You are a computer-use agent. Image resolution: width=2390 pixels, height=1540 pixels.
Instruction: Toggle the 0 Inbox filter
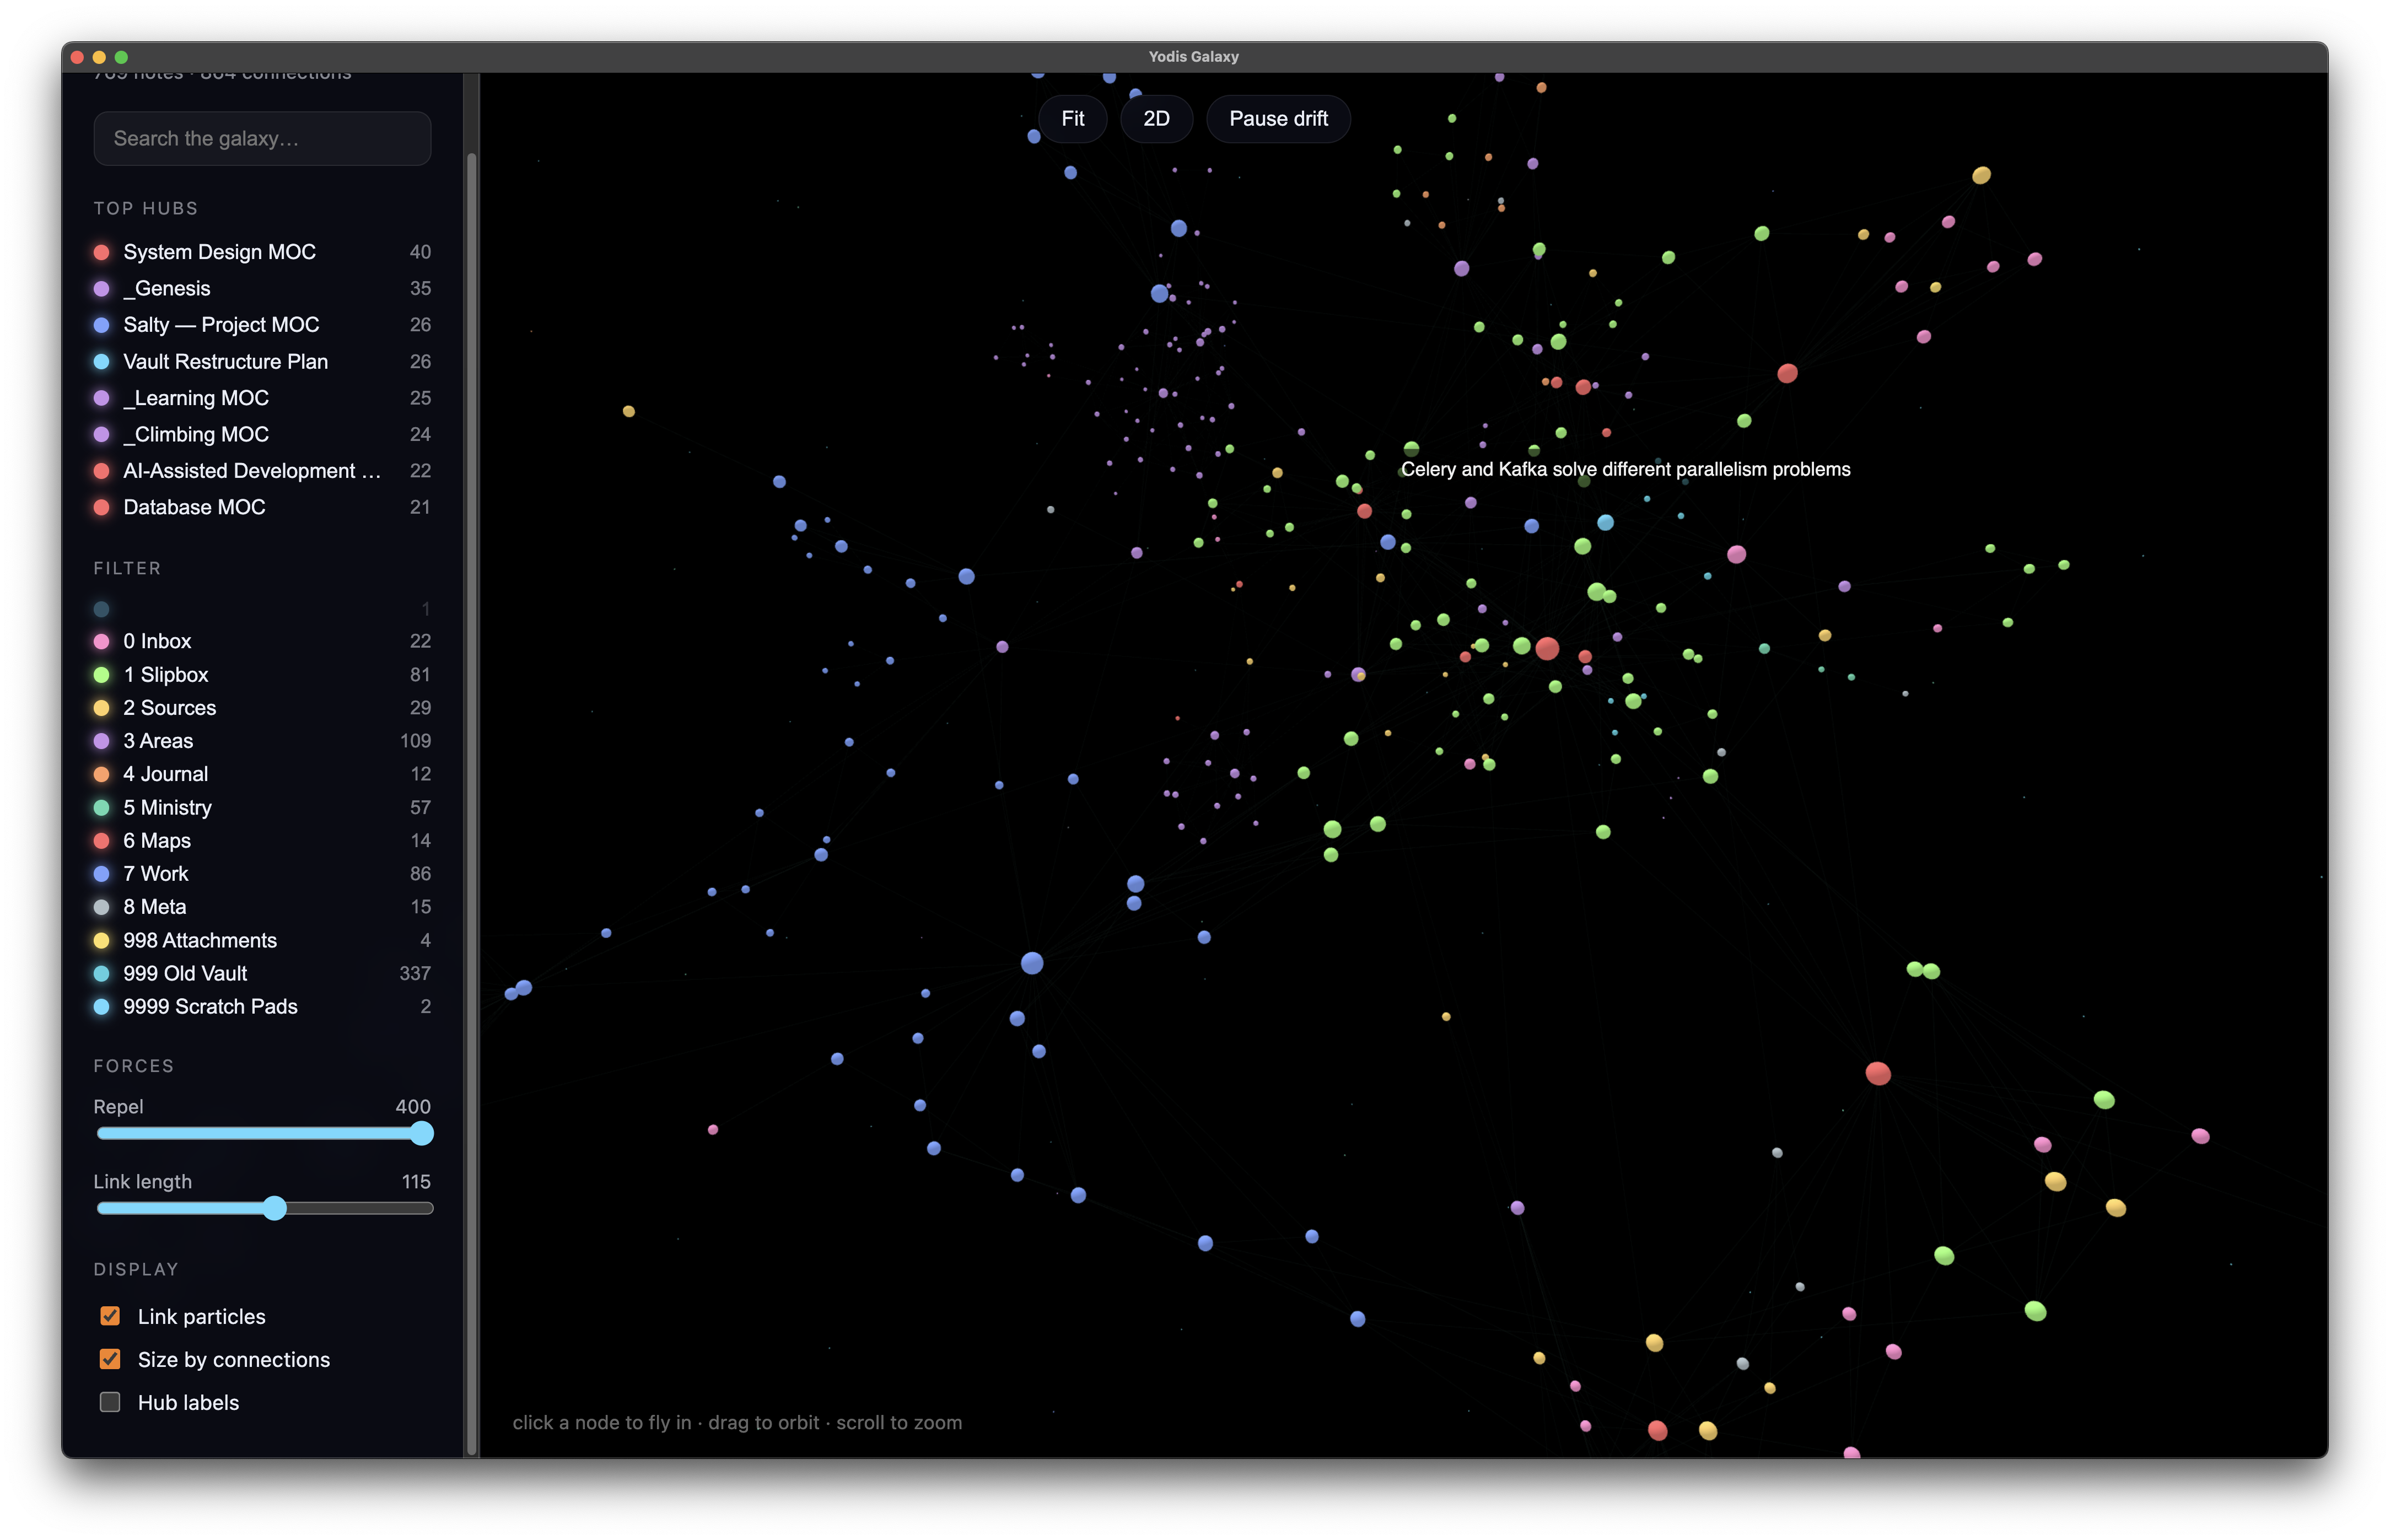(x=262, y=641)
